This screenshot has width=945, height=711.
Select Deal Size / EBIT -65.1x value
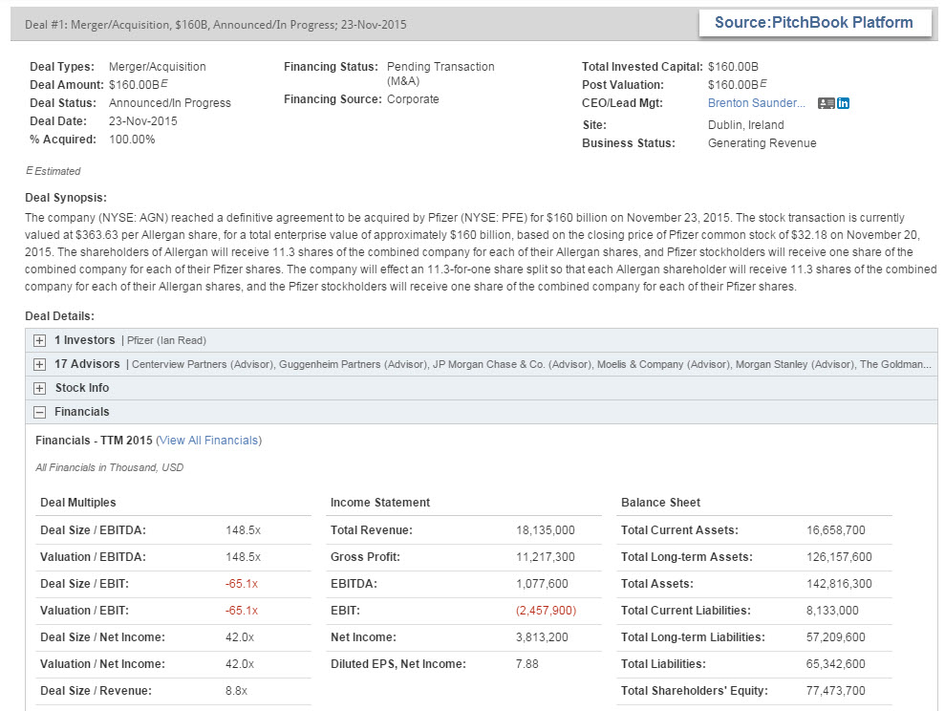click(242, 584)
